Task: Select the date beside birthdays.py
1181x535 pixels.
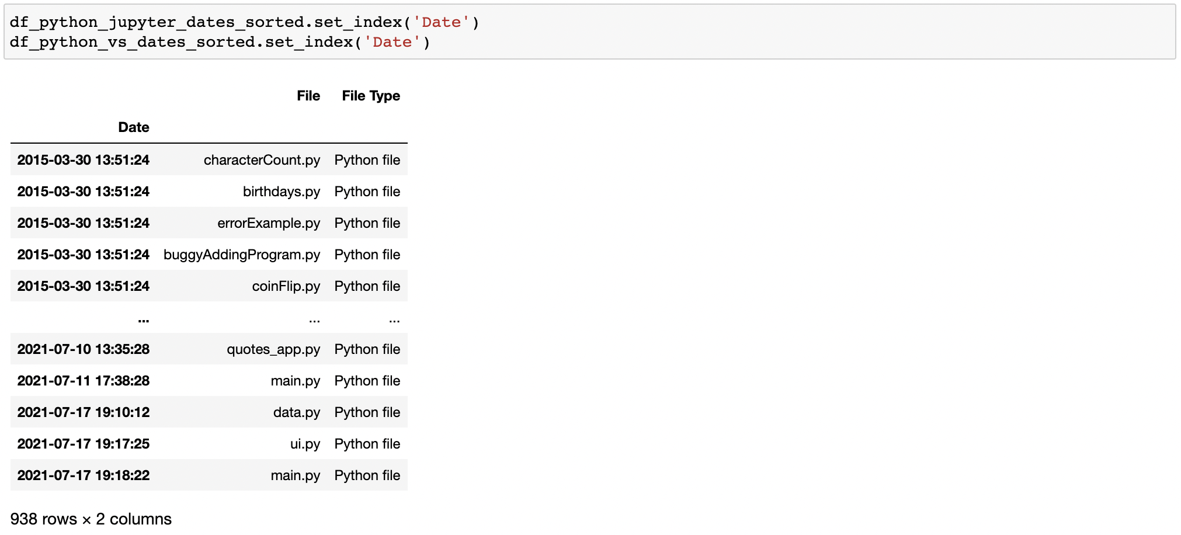Action: tap(84, 192)
